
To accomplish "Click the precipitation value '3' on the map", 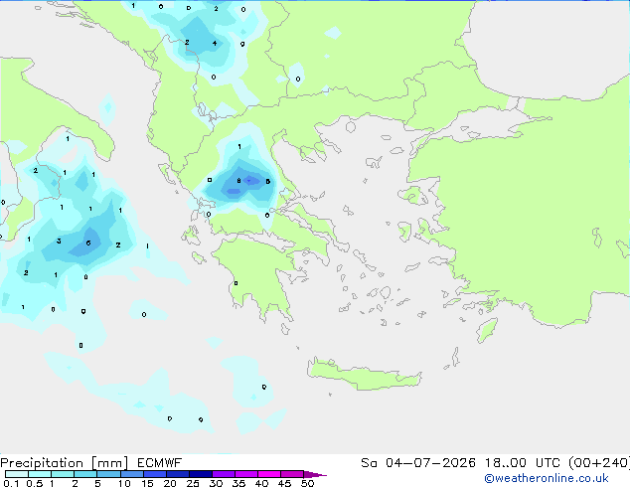I will click(x=59, y=241).
